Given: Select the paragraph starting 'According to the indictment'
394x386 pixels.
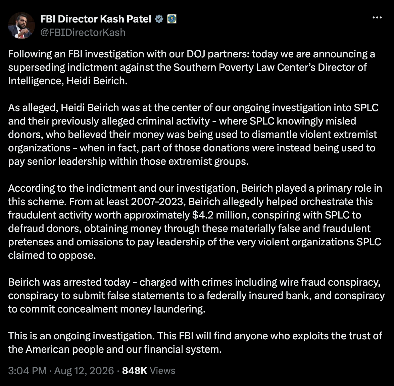Looking at the screenshot, I should coord(195,222).
